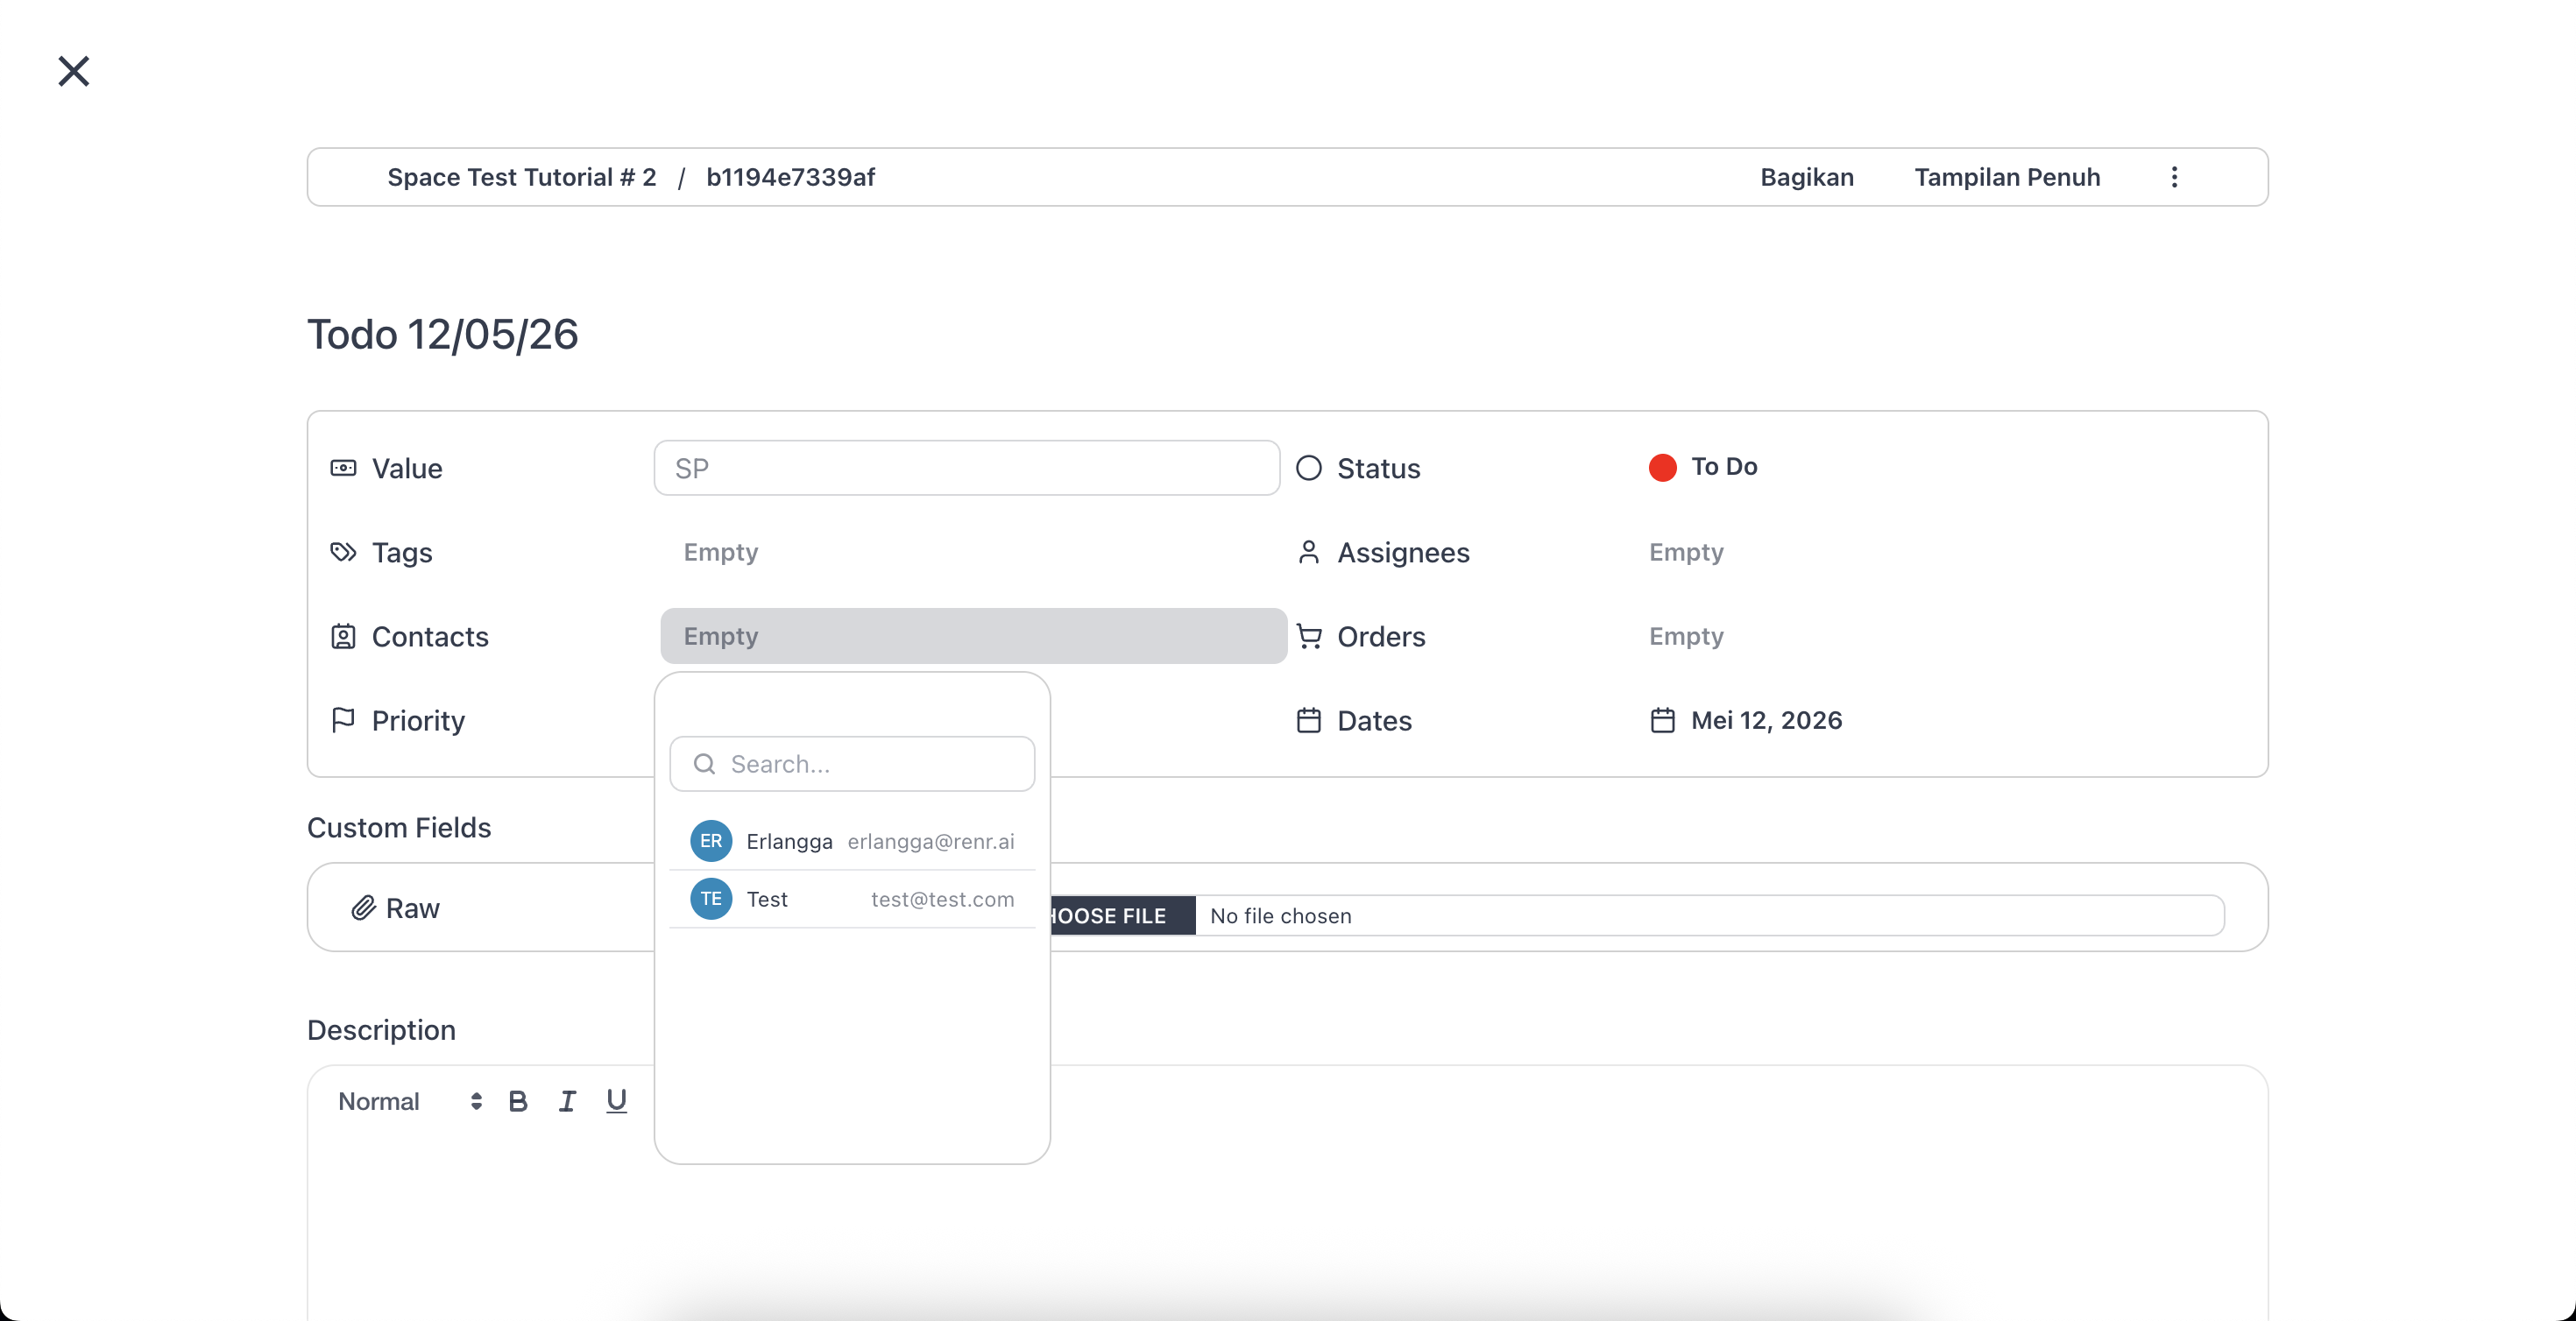This screenshot has height=1321, width=2576.
Task: Focus the contacts Search field
Action: pyautogui.click(x=852, y=764)
